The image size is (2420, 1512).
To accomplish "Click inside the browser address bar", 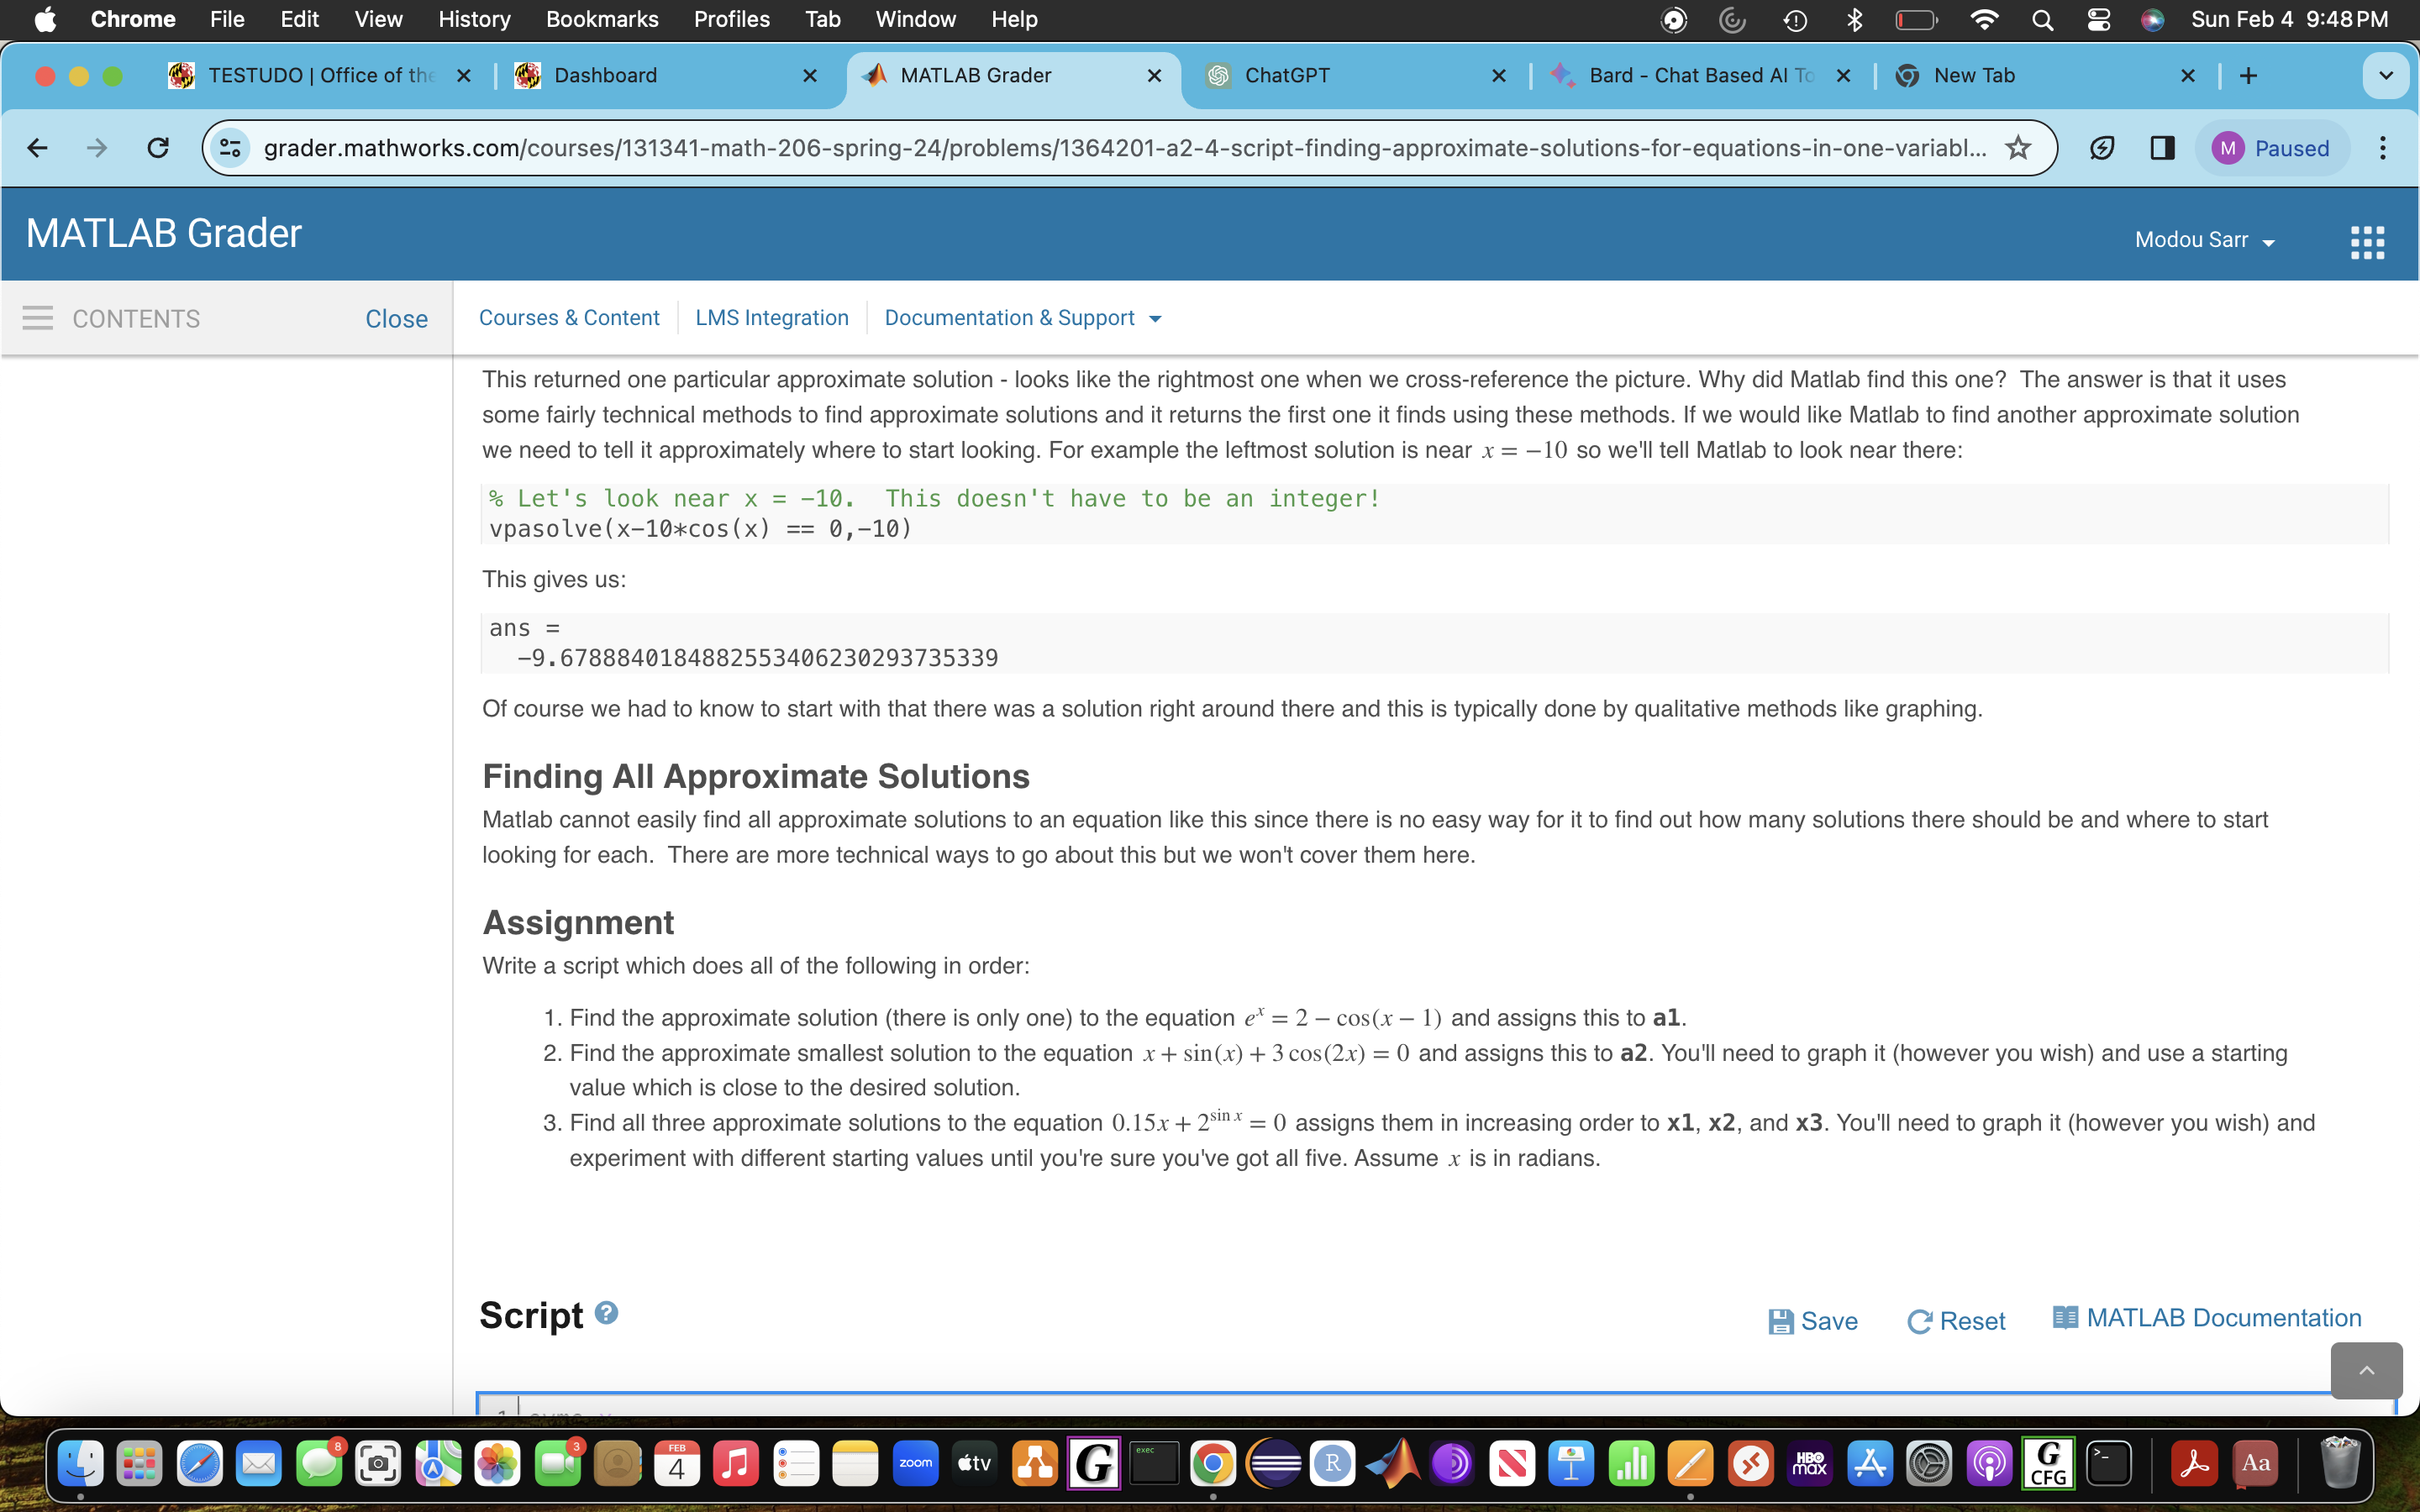I will [1100, 147].
